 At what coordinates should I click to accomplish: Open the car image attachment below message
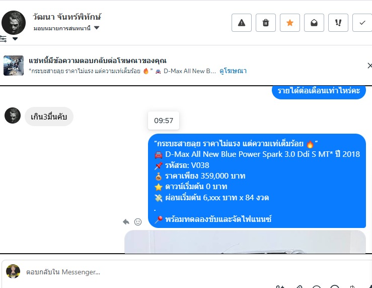[x=245, y=242]
